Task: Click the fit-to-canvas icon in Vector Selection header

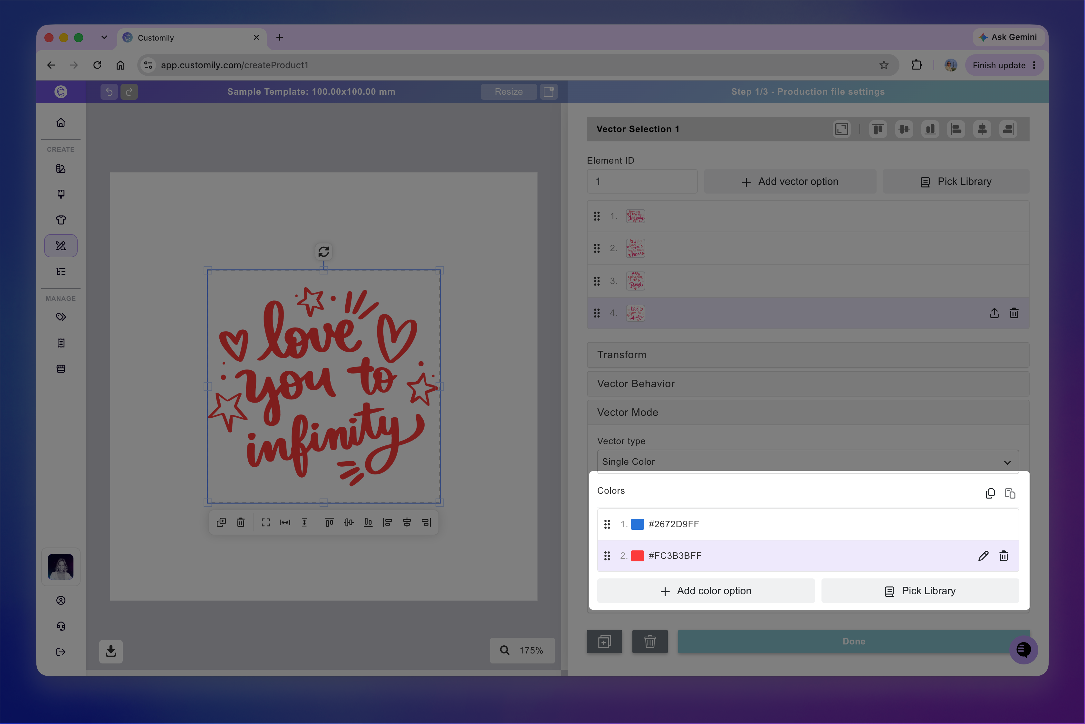Action: point(841,129)
